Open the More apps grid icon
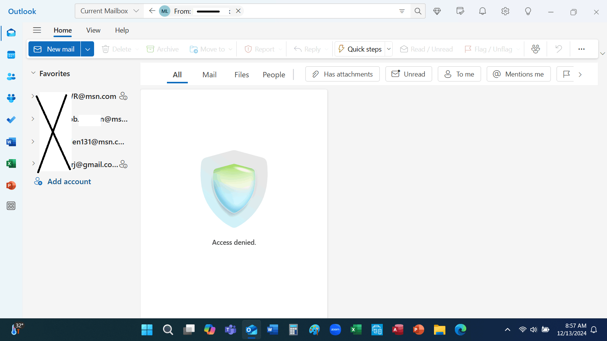The height and width of the screenshot is (341, 607). 11,206
